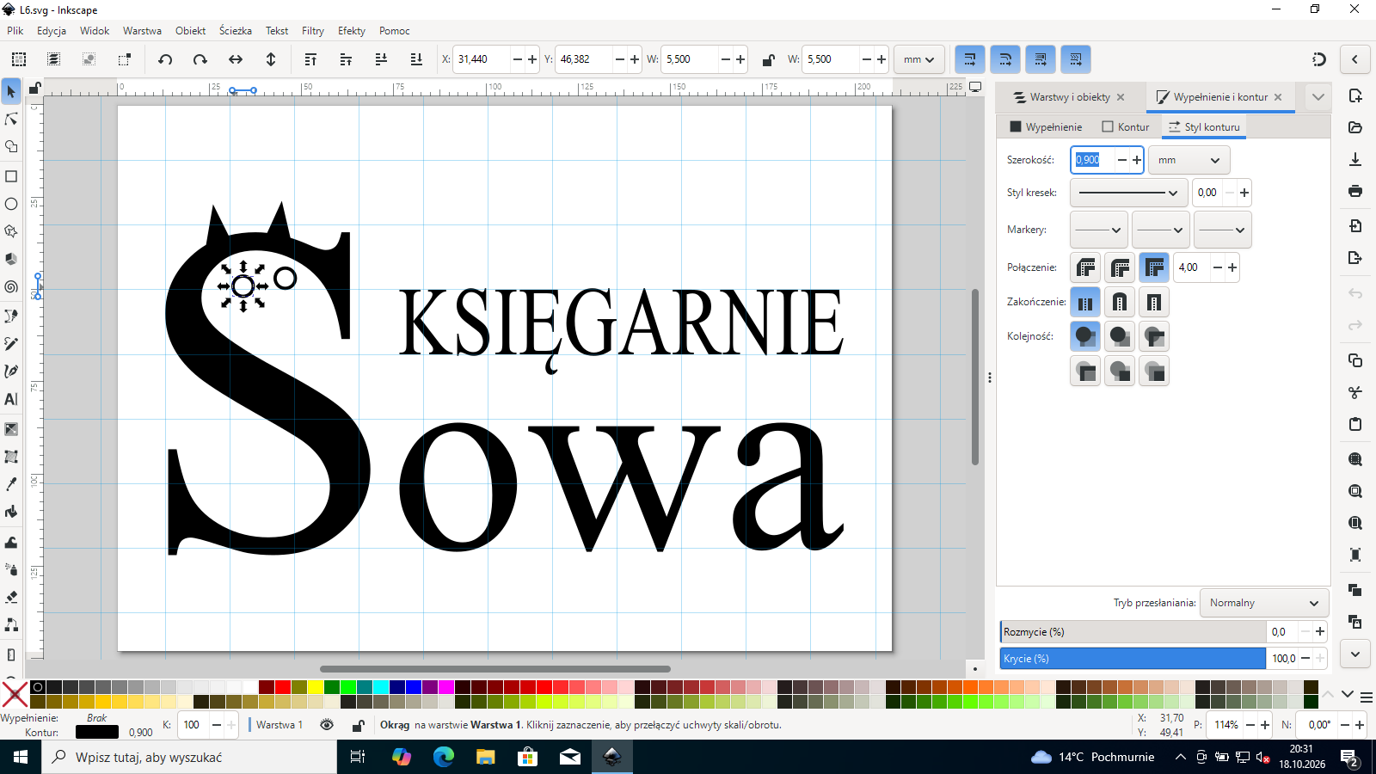Viewport: 1376px width, 774px height.
Task: Open the Ścieżka menu
Action: point(236,31)
